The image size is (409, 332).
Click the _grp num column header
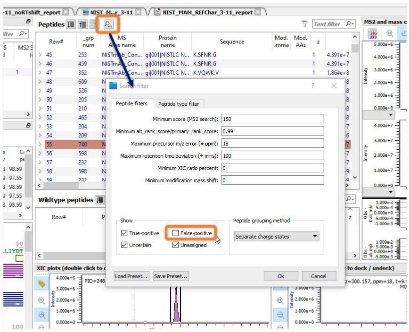point(88,41)
